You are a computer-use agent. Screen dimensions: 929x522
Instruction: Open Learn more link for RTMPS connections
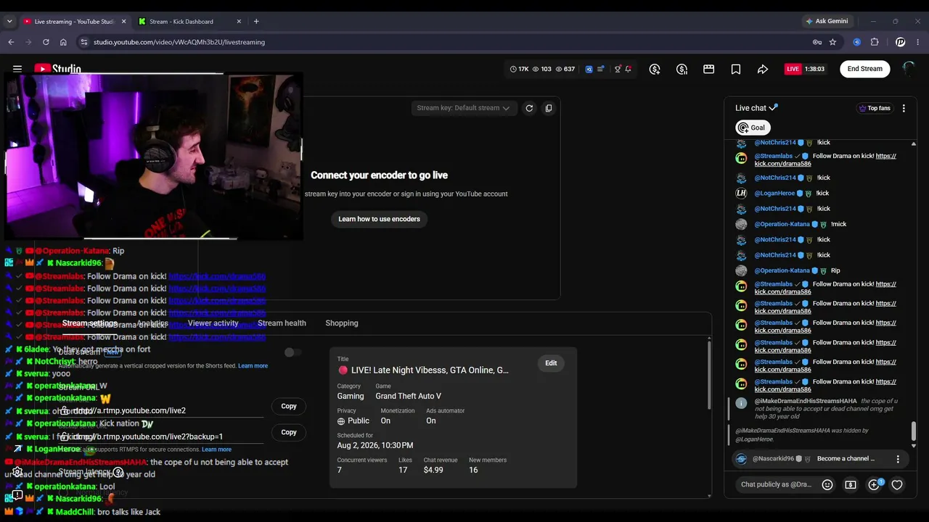[x=216, y=449]
